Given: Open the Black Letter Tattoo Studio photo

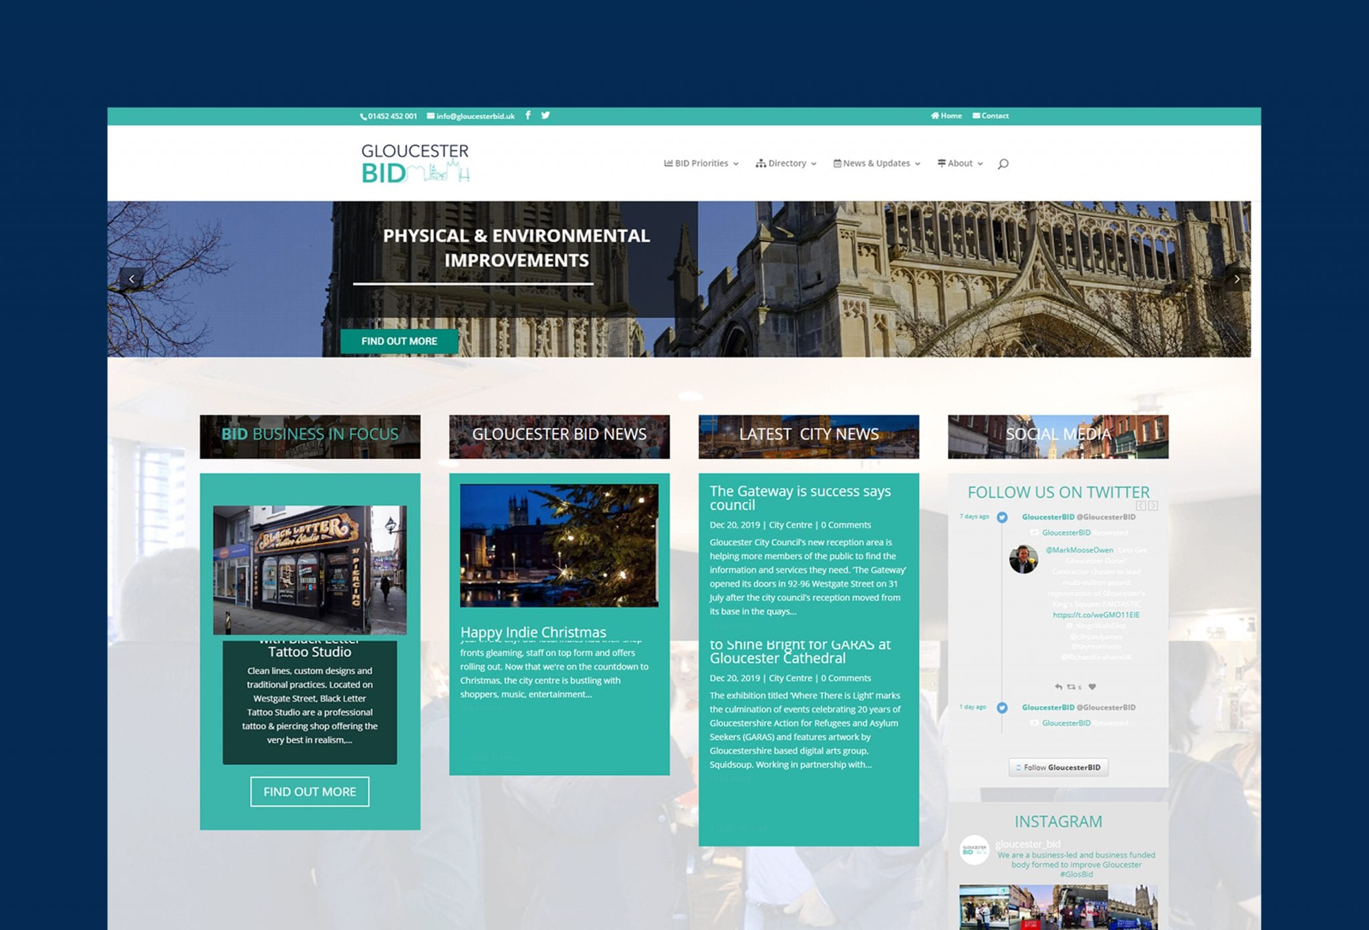Looking at the screenshot, I should click(x=309, y=570).
